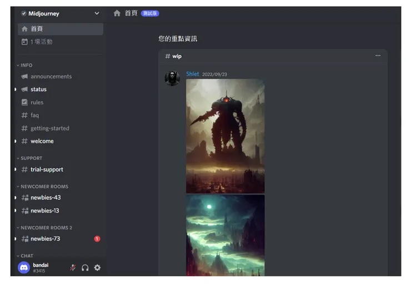411x287 pixels.
Task: Collapse the INFO category
Action: coord(24,65)
